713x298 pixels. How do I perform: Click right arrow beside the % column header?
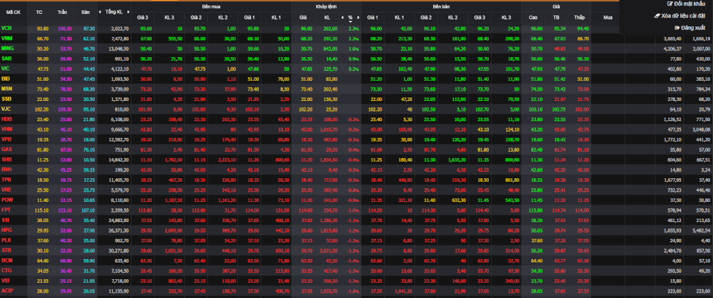[359, 17]
